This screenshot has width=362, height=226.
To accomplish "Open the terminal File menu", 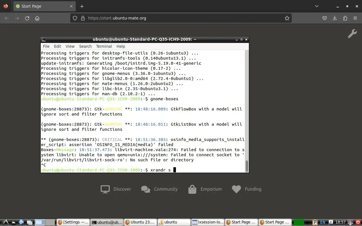I will [46, 46].
